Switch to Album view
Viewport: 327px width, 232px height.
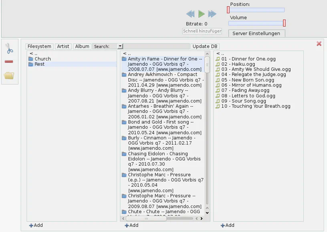tap(82, 46)
